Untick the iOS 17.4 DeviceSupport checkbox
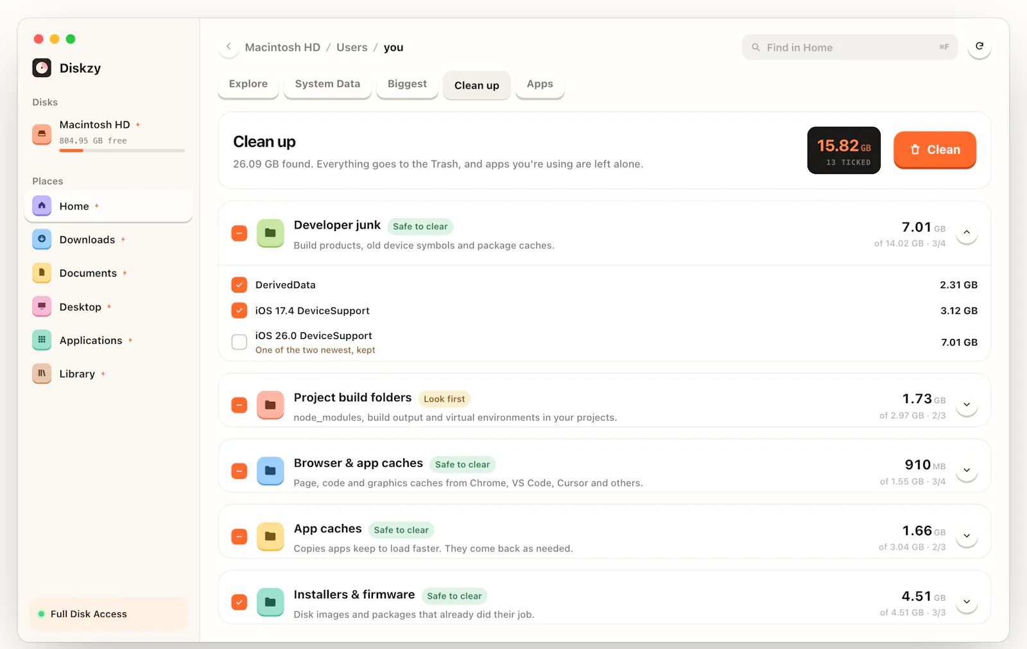Viewport: 1027px width, 649px height. tap(239, 311)
